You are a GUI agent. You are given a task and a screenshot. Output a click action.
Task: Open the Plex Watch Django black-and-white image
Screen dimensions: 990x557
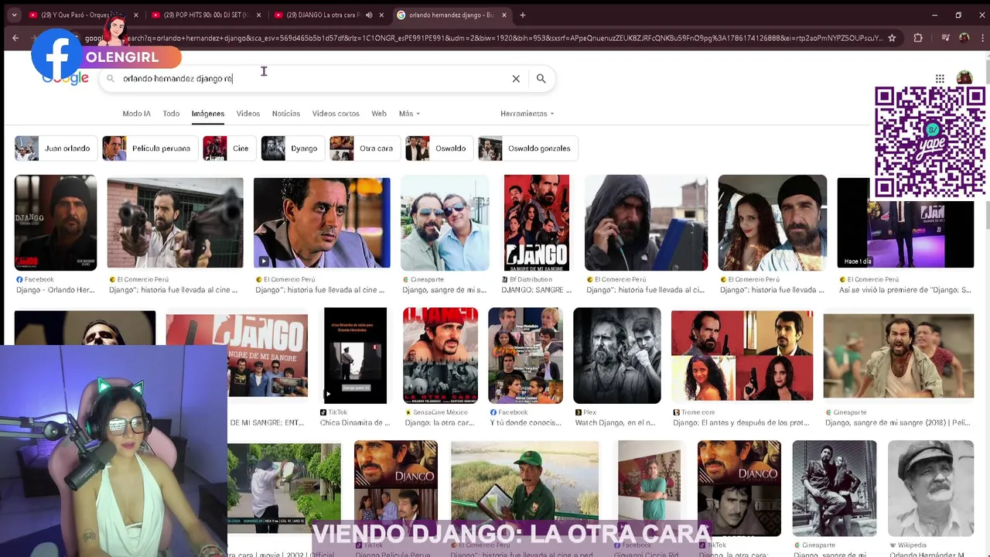tap(617, 356)
